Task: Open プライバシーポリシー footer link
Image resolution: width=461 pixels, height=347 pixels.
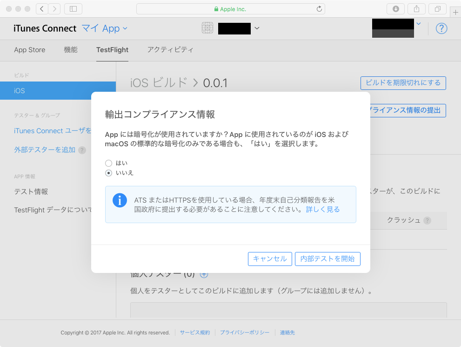Action: coord(245,333)
